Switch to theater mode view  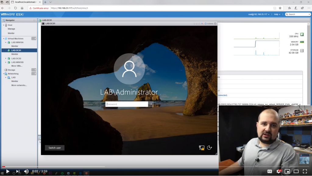(296, 171)
